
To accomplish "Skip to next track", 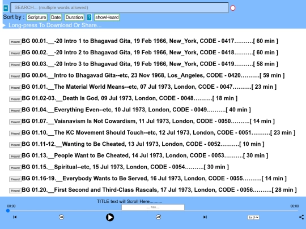I will click(205, 217).
